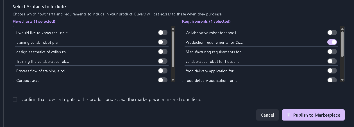Click the Cancel button

(267, 115)
